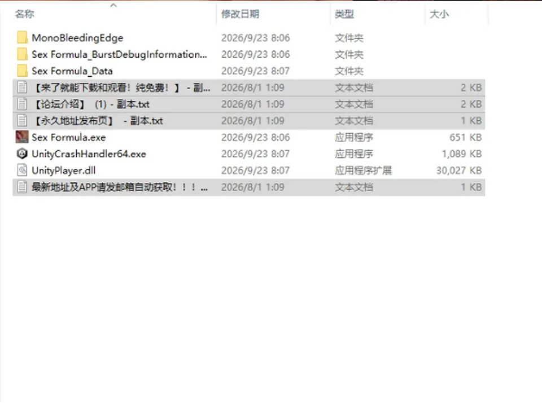Viewport: 542px width, 403px height.
Task: Click the Sex Formula_BurstDebugInformation folder icon
Action: (22, 54)
